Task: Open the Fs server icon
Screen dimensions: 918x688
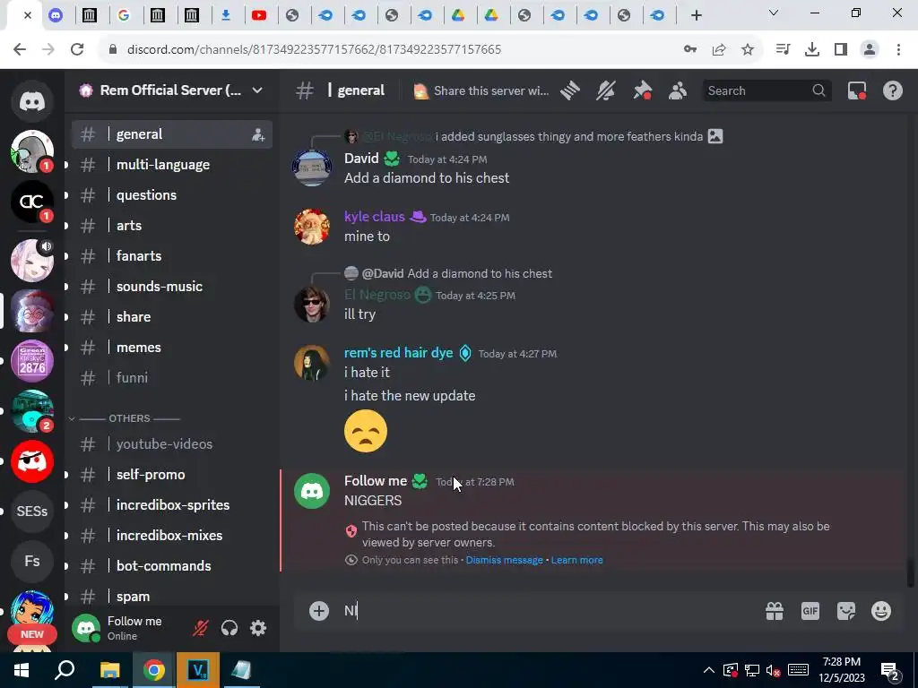Action: pyautogui.click(x=32, y=561)
